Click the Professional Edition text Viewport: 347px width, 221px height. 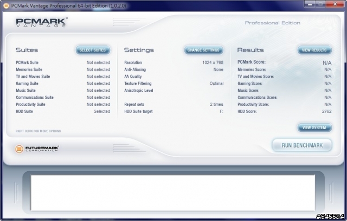tap(272, 23)
